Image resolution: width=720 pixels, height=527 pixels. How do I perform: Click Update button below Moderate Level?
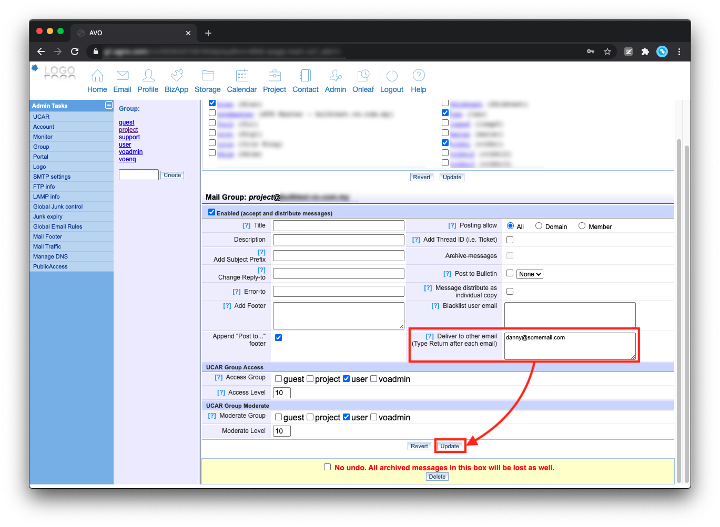(x=450, y=446)
